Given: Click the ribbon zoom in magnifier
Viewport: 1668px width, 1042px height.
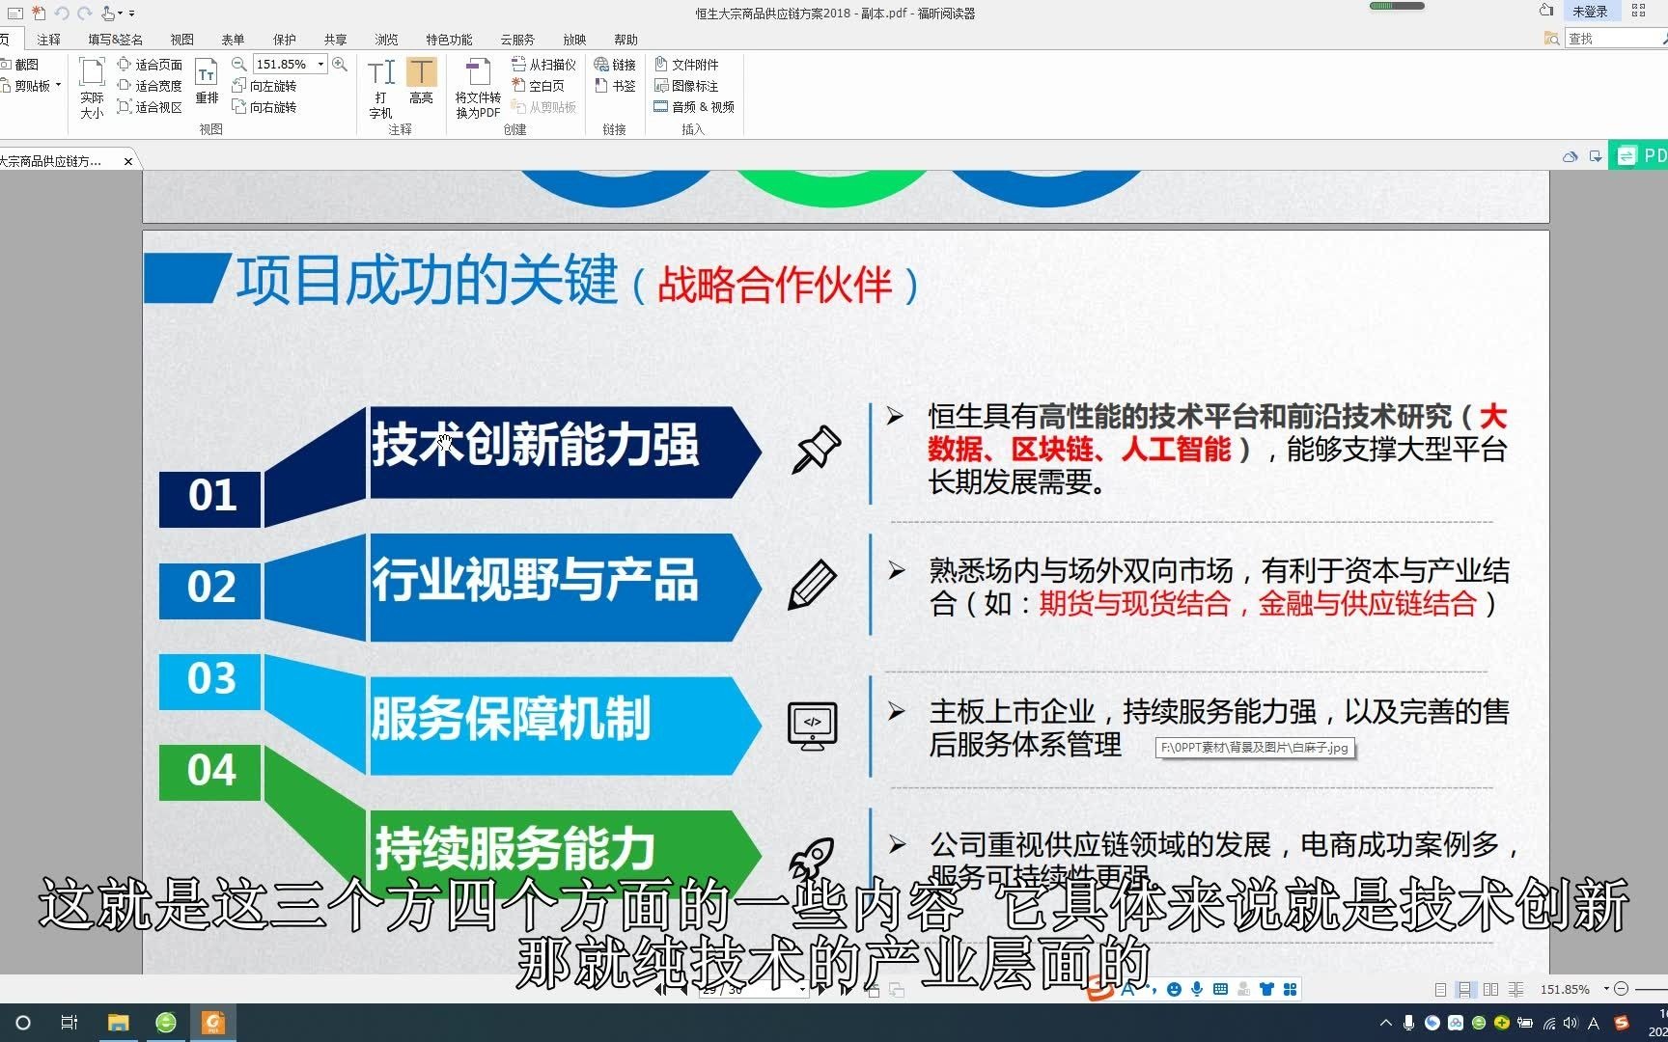Looking at the screenshot, I should [340, 65].
